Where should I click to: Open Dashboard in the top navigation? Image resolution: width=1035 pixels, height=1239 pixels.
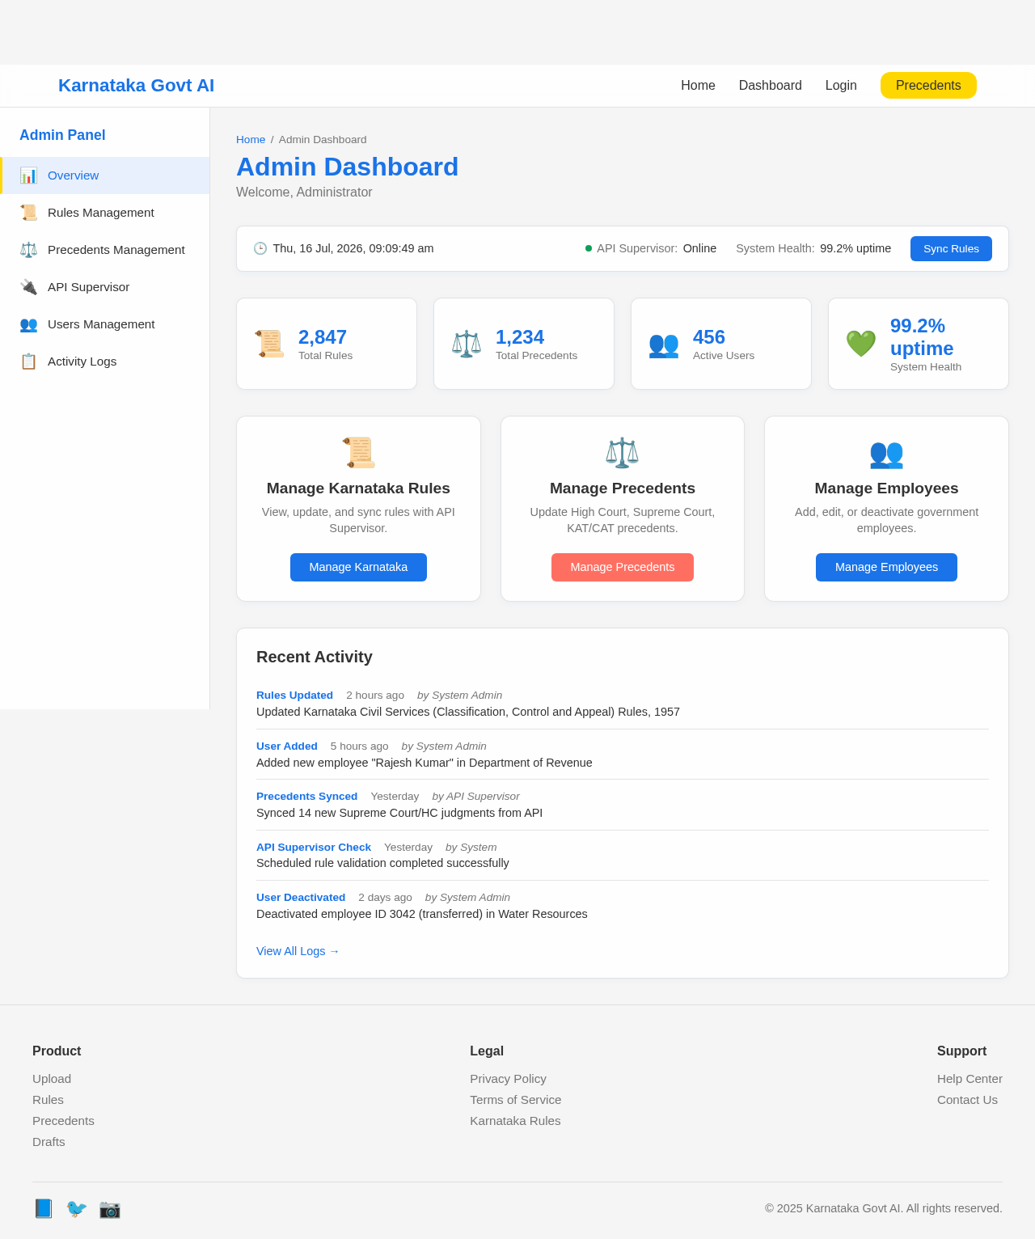click(771, 86)
